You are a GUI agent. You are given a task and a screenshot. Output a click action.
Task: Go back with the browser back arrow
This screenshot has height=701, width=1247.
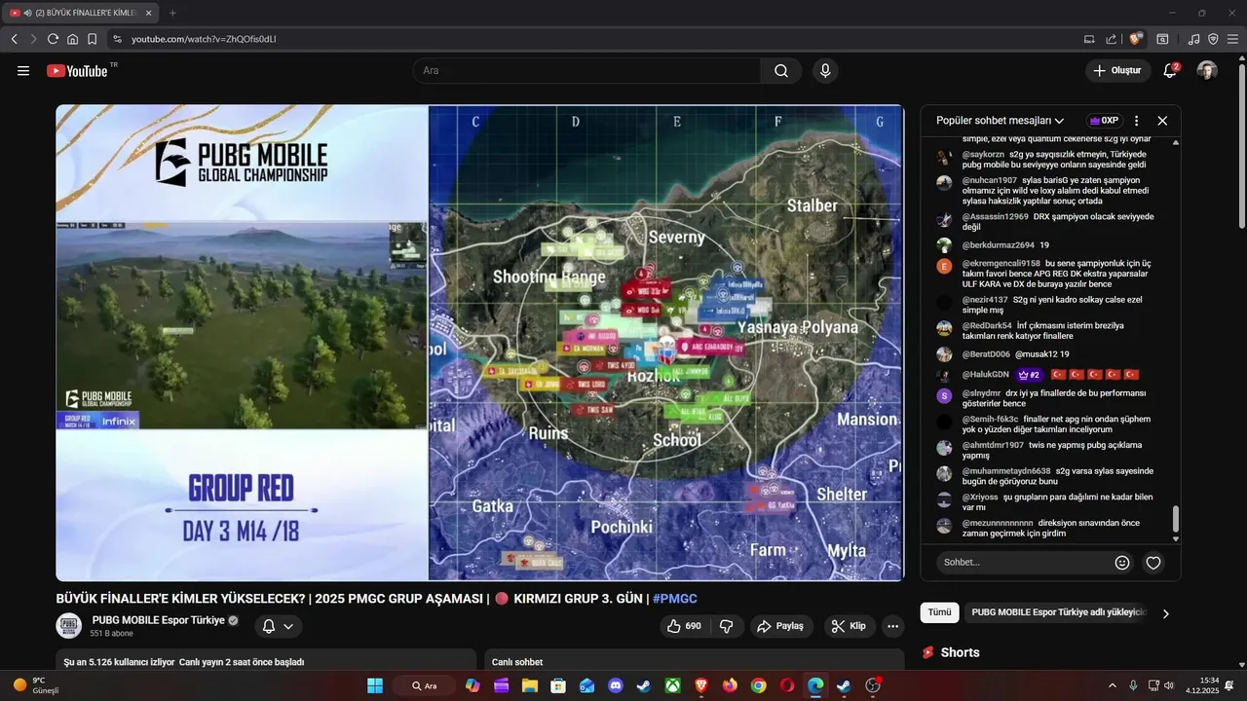15,39
